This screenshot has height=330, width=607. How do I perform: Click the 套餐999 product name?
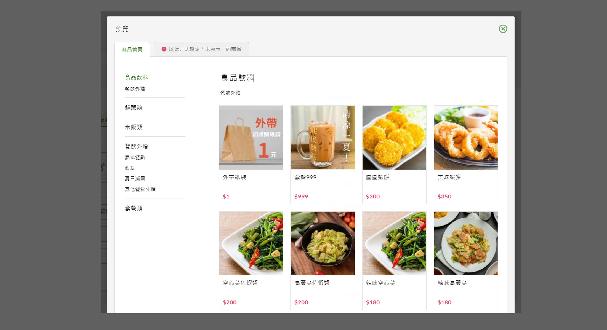[305, 177]
